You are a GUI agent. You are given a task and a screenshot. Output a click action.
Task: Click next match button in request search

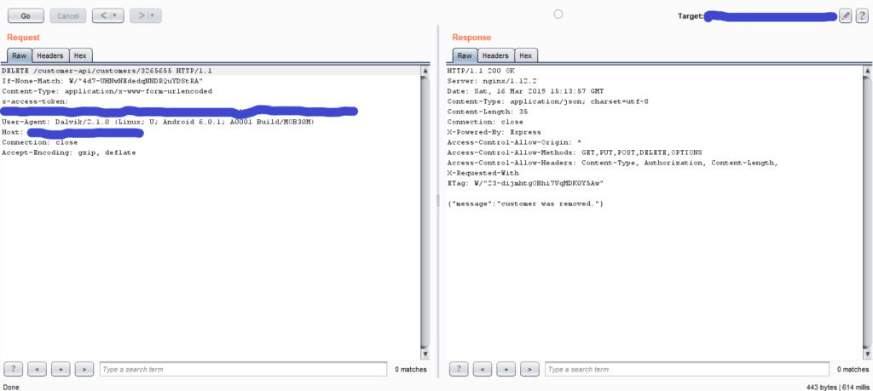[84, 369]
